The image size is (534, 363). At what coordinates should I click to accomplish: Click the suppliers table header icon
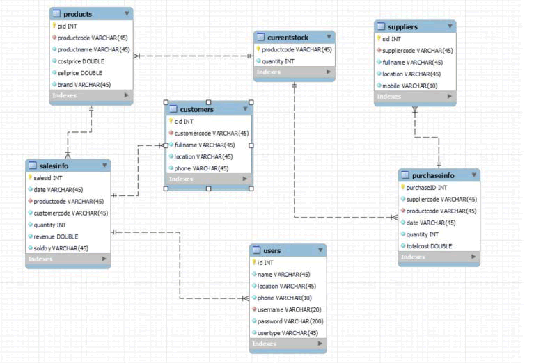pos(382,26)
